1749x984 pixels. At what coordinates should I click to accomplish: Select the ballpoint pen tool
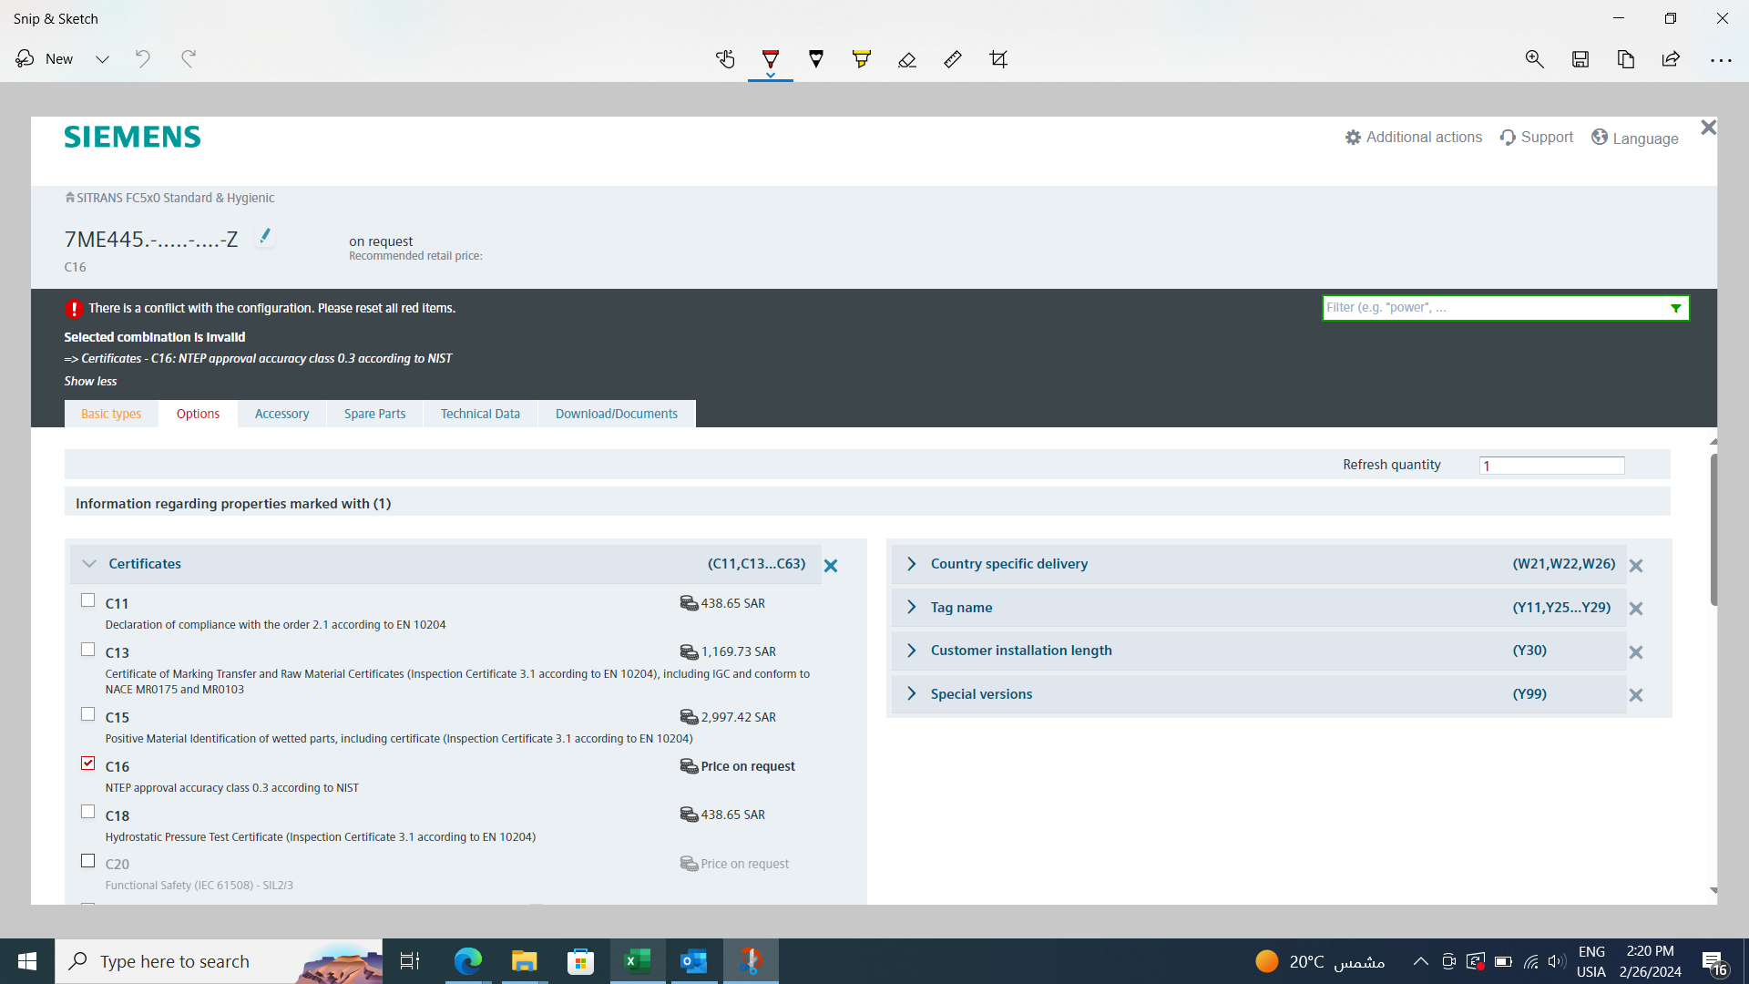point(771,59)
